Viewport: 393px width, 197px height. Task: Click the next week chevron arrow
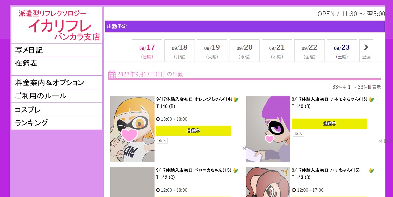(366, 47)
